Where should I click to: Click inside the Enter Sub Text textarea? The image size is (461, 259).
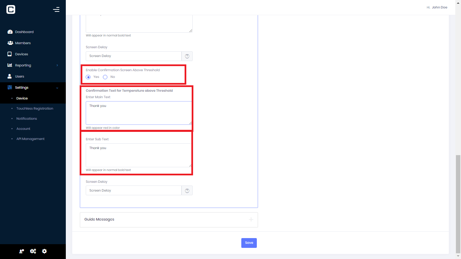click(138, 155)
